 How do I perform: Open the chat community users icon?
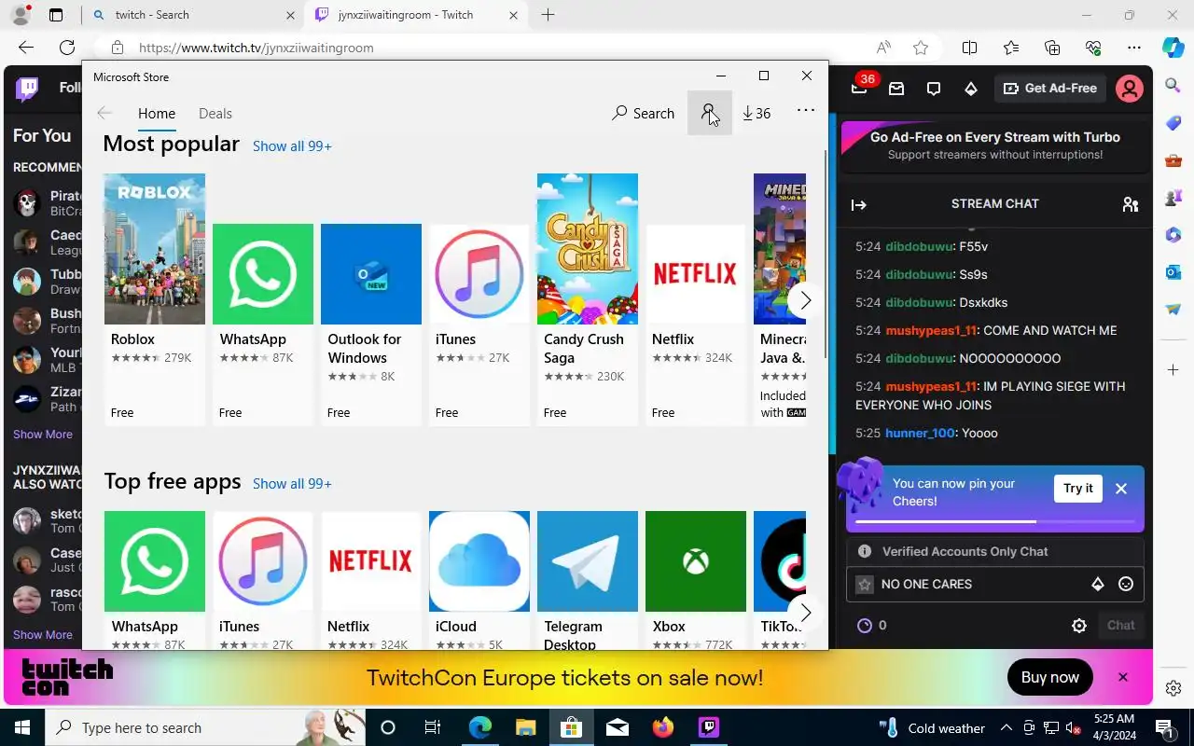tap(1131, 204)
